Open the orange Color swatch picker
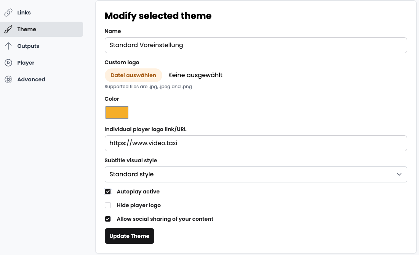 (117, 112)
